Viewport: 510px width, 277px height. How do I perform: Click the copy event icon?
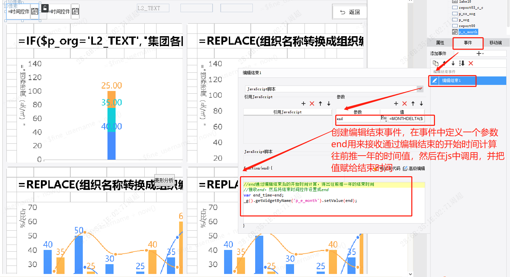pos(435,63)
